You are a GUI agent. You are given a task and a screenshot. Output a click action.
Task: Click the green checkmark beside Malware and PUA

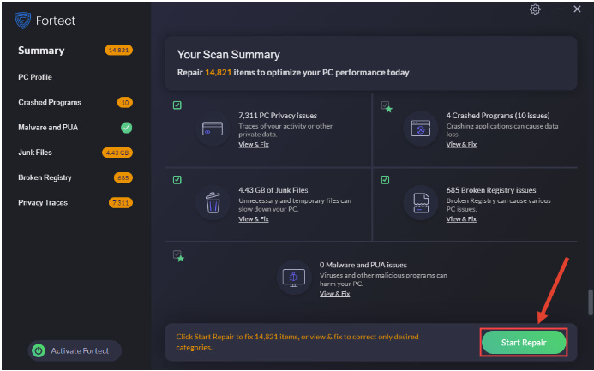click(x=126, y=128)
